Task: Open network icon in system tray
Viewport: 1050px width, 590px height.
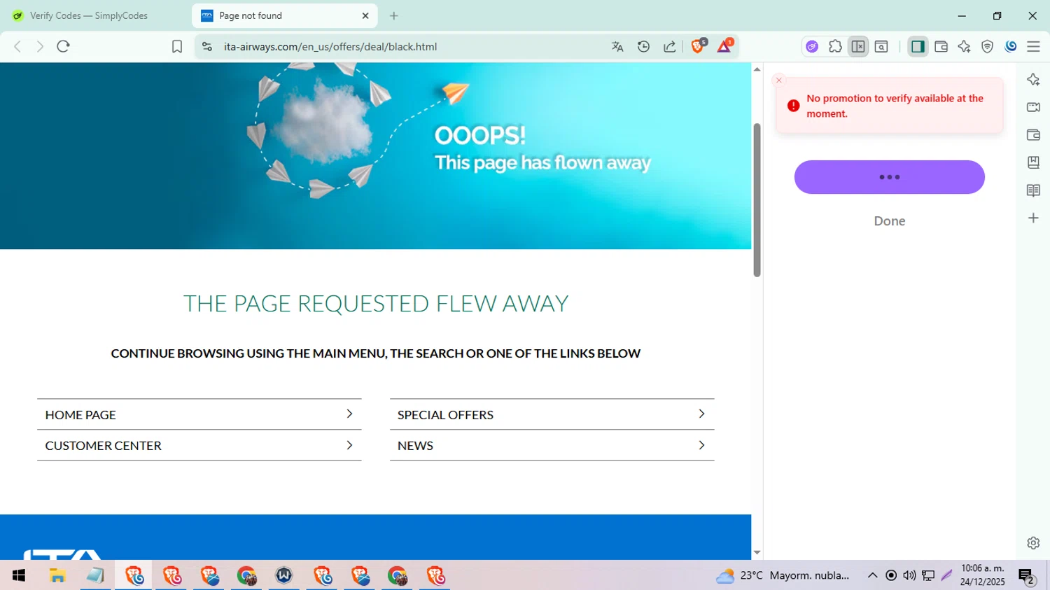Action: click(928, 575)
